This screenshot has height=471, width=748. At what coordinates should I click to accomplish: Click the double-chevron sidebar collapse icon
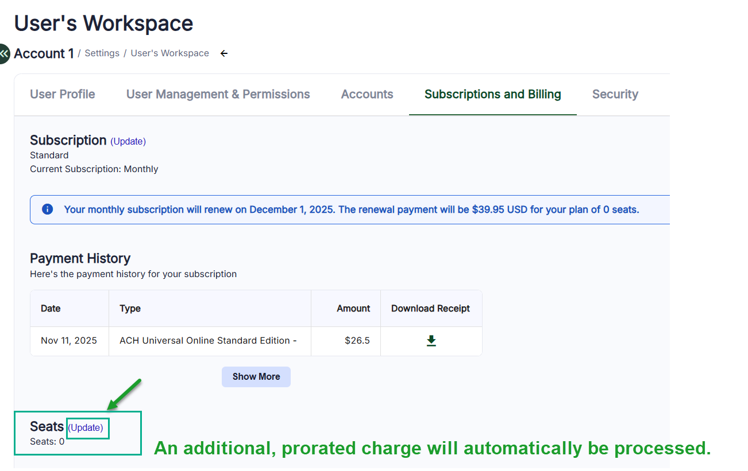point(5,54)
